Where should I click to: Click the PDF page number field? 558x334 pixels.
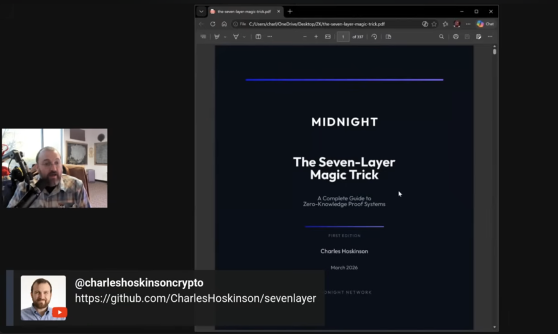pyautogui.click(x=343, y=37)
